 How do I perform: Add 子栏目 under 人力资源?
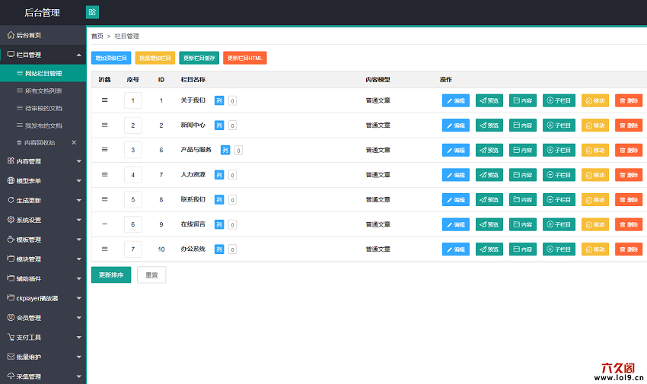pyautogui.click(x=559, y=175)
